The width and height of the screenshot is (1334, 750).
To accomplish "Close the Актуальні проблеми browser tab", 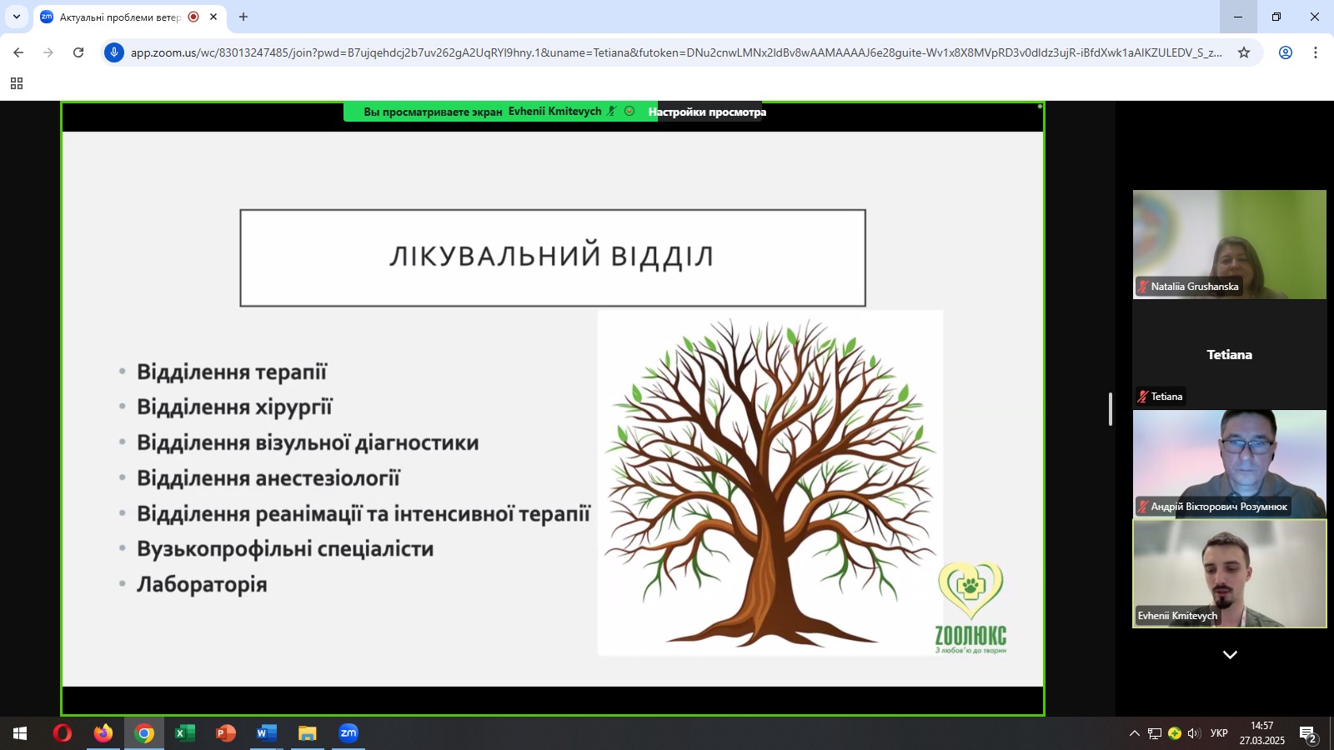I will 213,17.
